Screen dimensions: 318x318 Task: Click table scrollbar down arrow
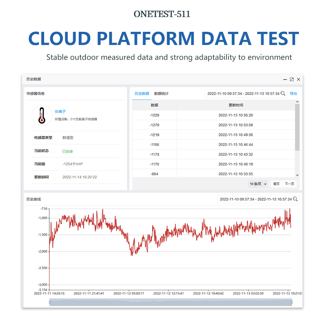297,175
